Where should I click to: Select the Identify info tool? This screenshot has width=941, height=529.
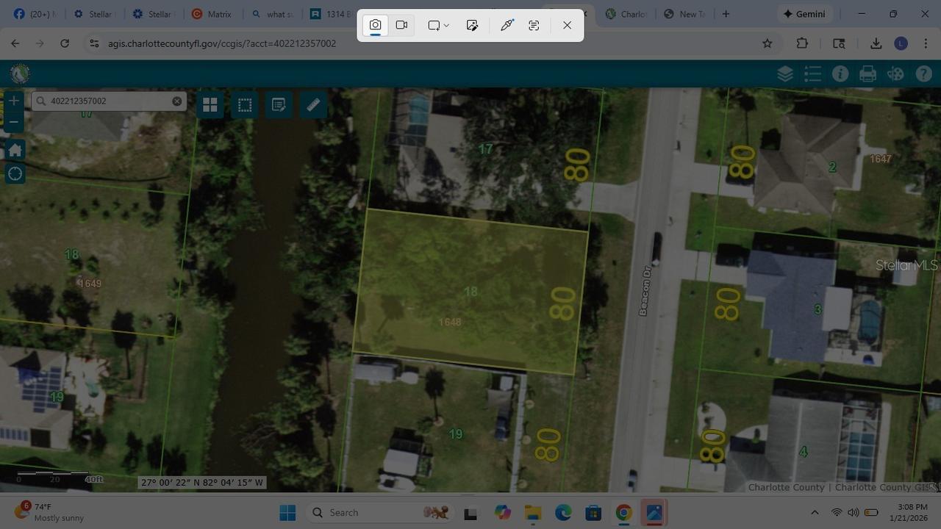[840, 73]
